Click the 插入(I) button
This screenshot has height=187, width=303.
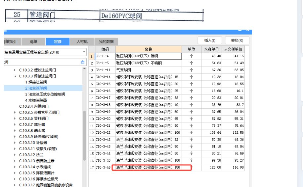(x=210, y=40)
